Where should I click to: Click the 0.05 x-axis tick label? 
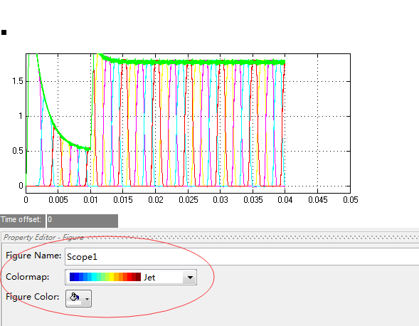tap(350, 200)
